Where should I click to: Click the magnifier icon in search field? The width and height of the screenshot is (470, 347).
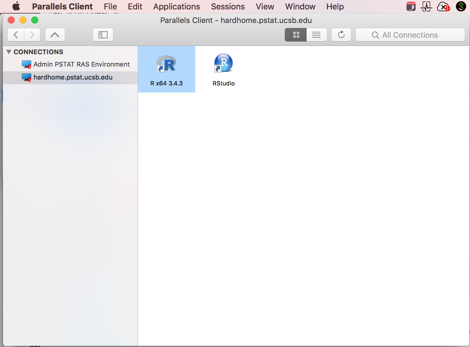tap(375, 35)
